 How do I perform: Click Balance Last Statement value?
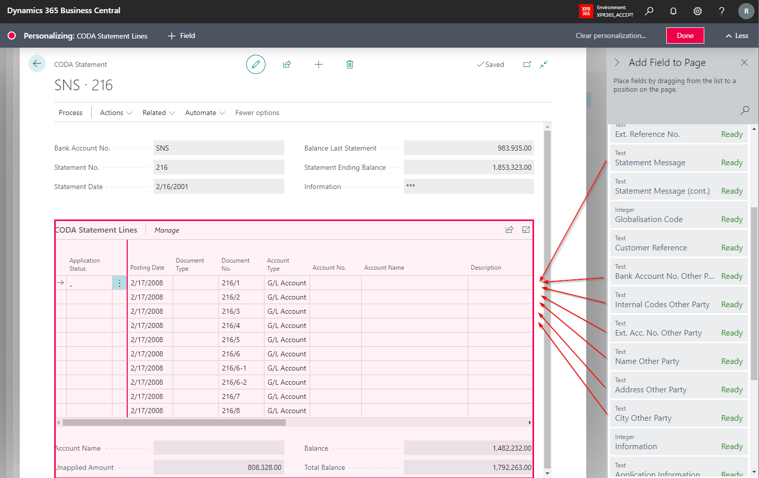click(469, 148)
